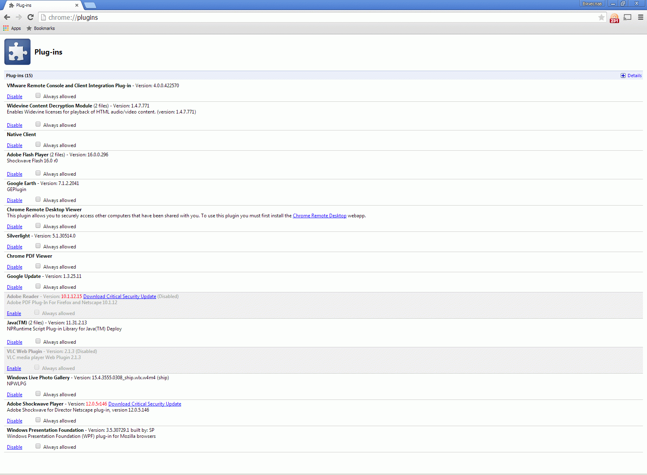This screenshot has width=647, height=475.
Task: Check Always allowed for Google Earth
Action: (38, 200)
